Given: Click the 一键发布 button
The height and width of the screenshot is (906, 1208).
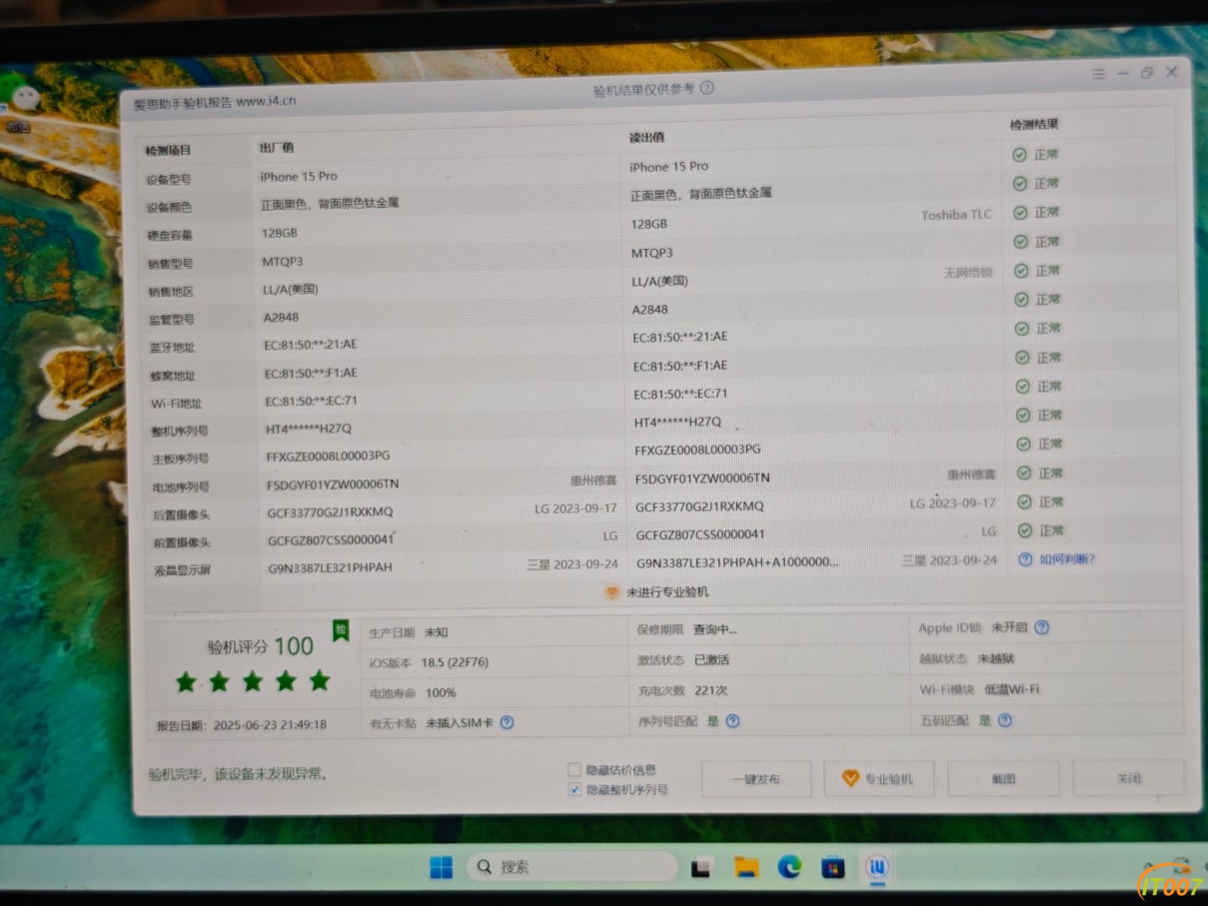Looking at the screenshot, I should pyautogui.click(x=756, y=779).
